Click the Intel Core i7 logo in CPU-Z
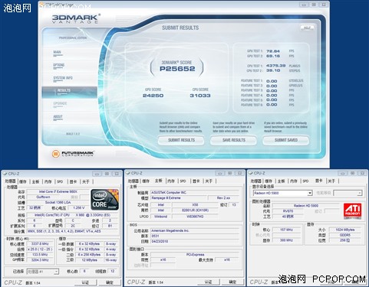Viewport: 369px width, 287px height. point(105,200)
